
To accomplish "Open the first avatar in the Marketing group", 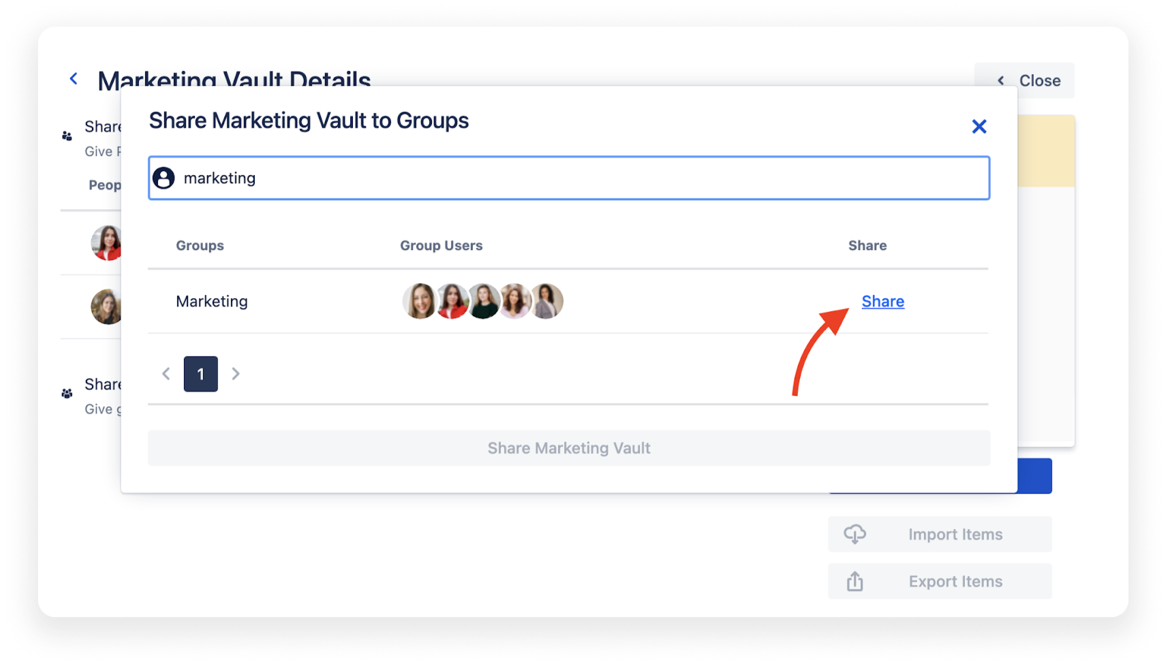I will 419,301.
